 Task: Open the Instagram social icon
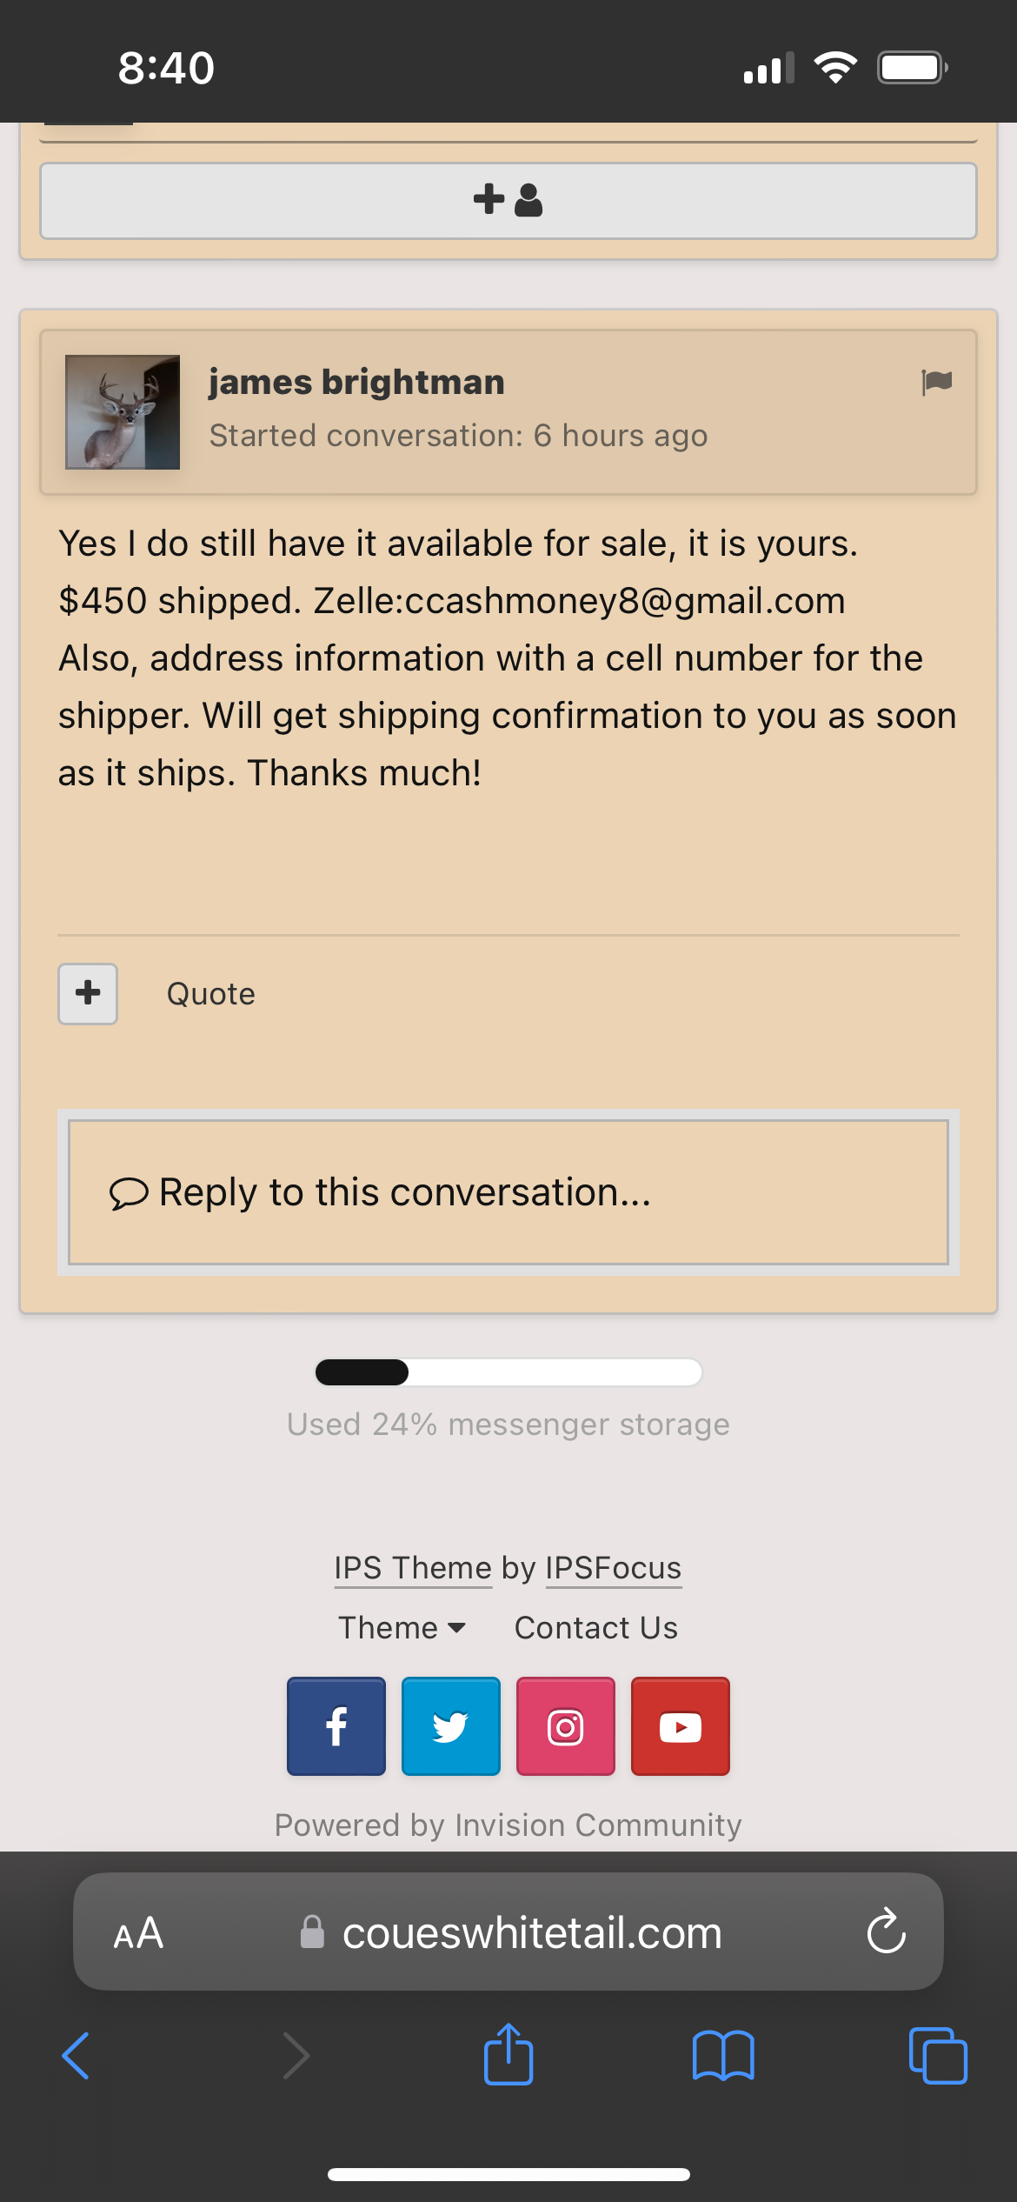click(x=566, y=1726)
